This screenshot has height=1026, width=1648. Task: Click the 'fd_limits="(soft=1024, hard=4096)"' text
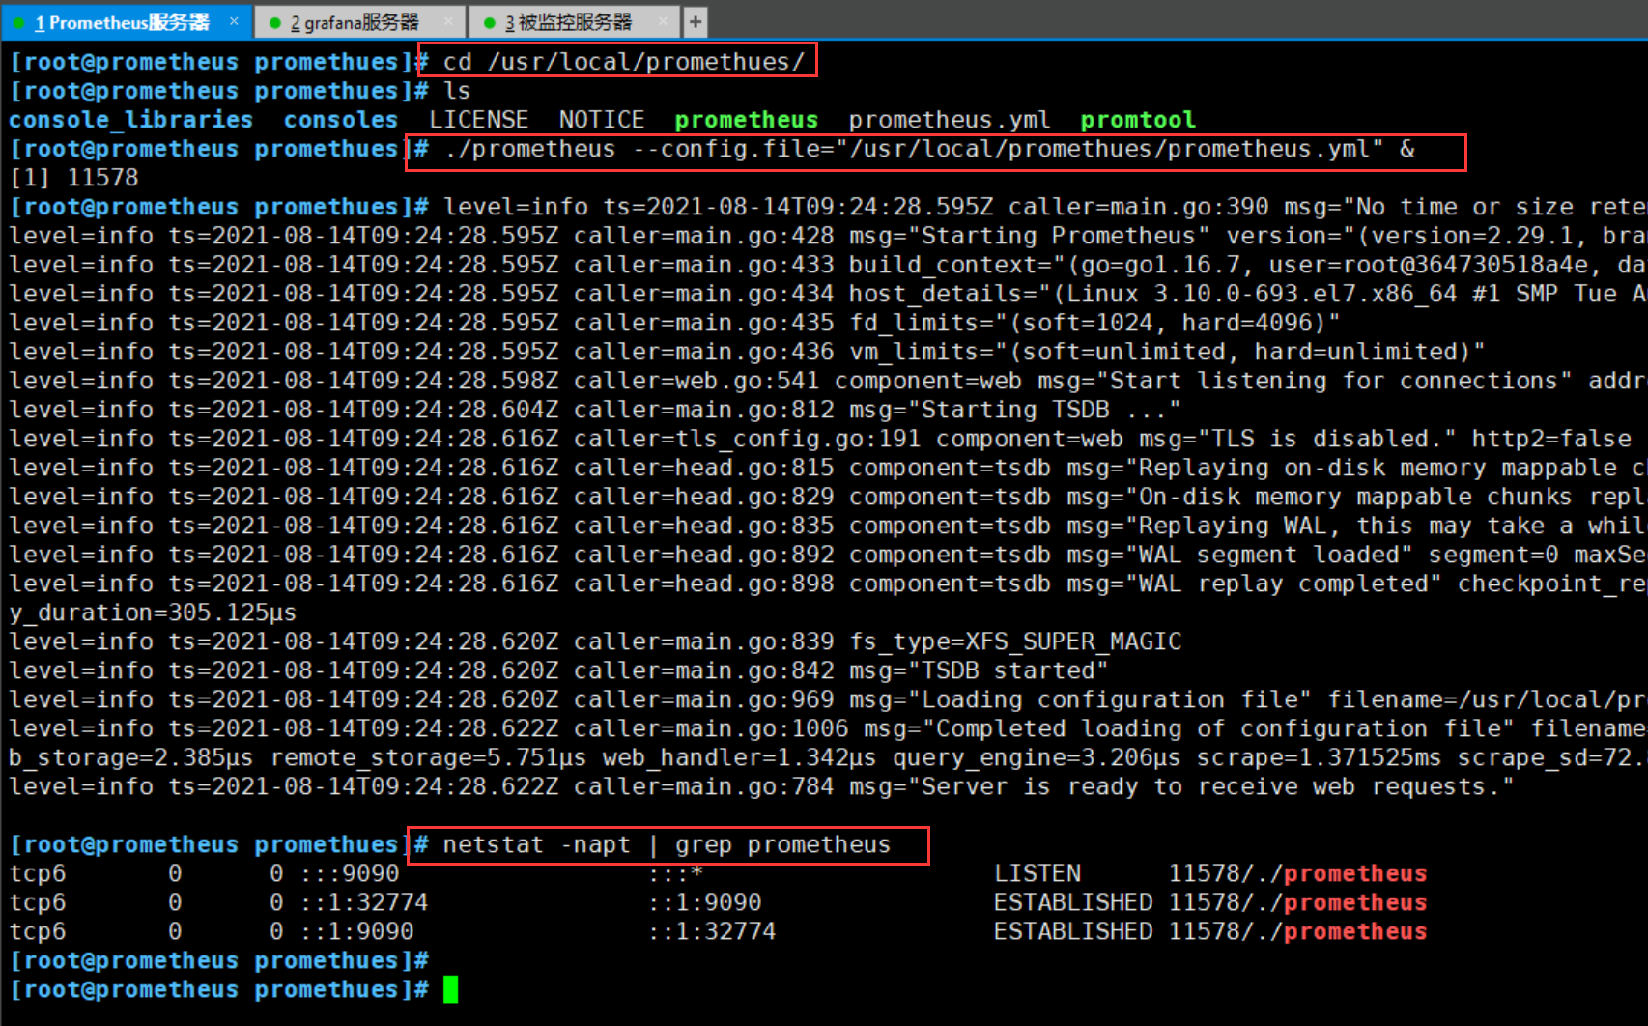1094,323
